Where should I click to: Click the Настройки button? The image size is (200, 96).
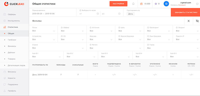coord(118,4)
